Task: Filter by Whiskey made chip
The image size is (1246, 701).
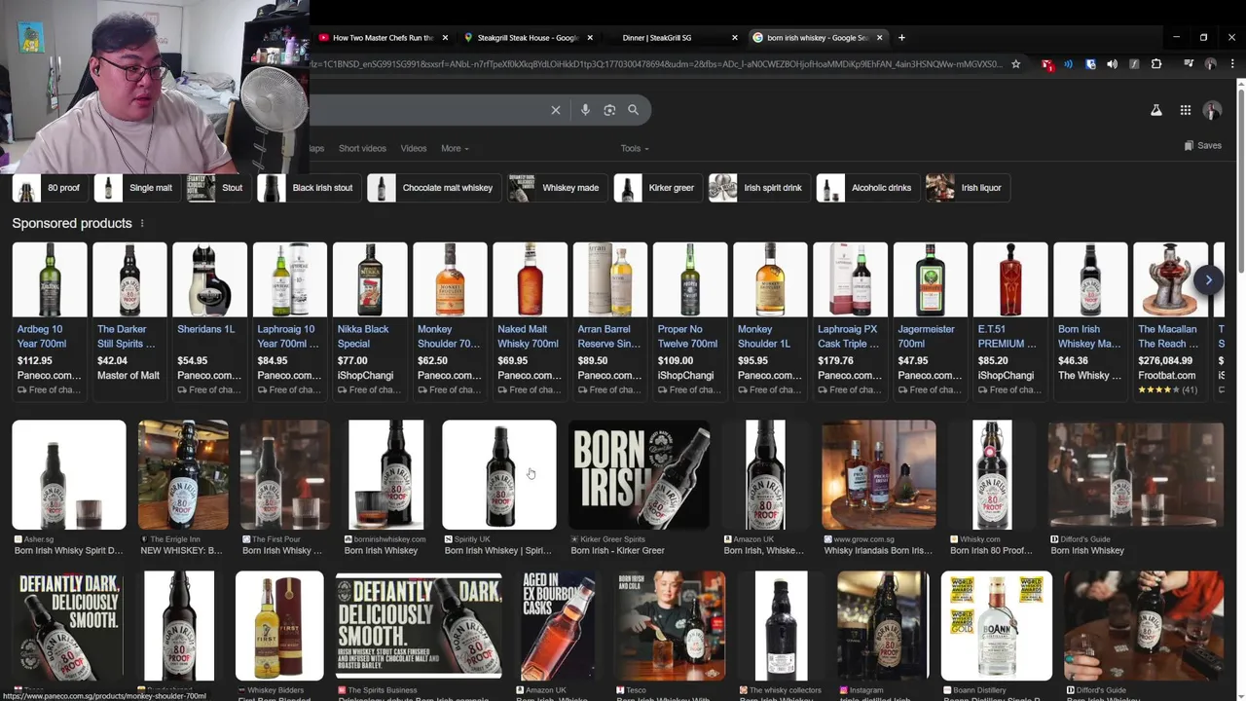Action: 557,188
